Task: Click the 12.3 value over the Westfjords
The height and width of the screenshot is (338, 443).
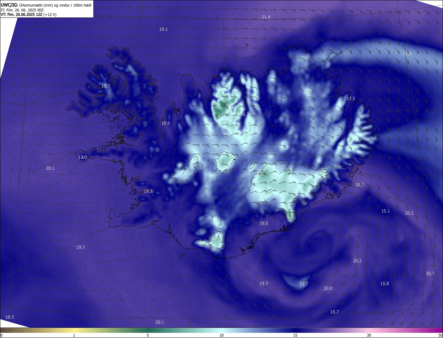Action: (x=106, y=86)
